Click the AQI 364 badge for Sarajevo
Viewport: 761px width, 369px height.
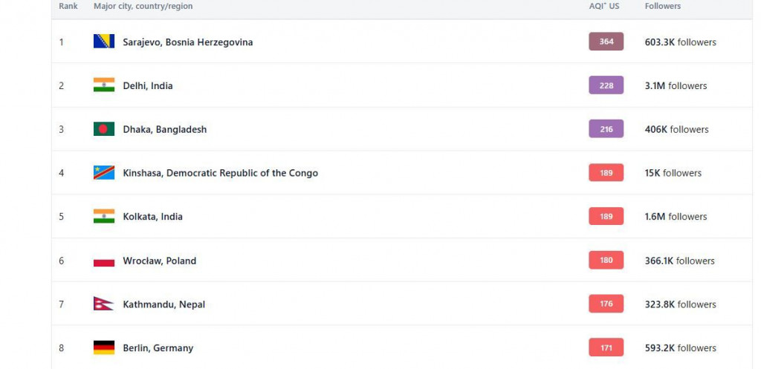pos(606,42)
